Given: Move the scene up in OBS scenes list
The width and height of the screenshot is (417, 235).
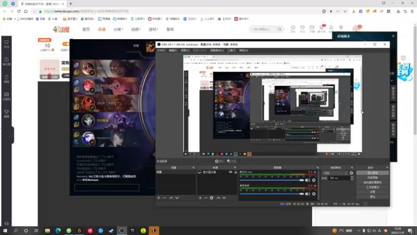Looking at the screenshot, I should pos(171,198).
